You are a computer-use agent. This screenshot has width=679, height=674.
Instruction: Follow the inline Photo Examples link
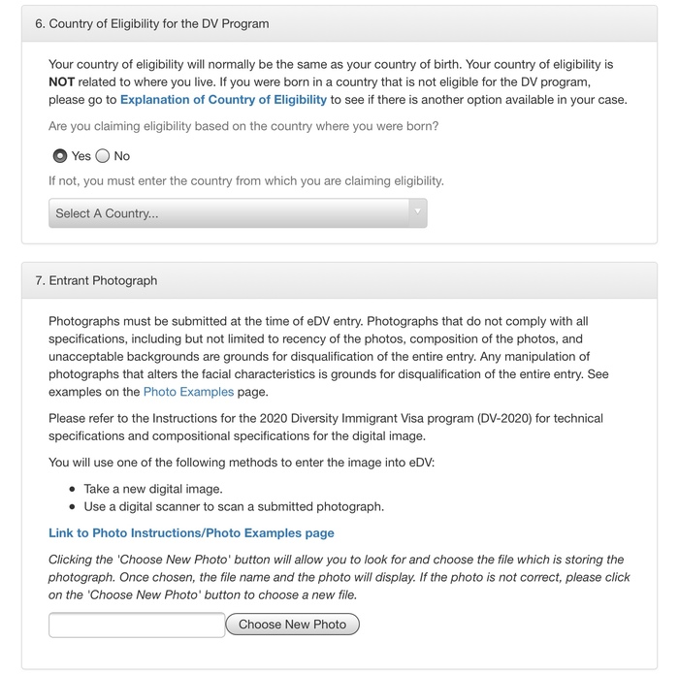point(188,392)
